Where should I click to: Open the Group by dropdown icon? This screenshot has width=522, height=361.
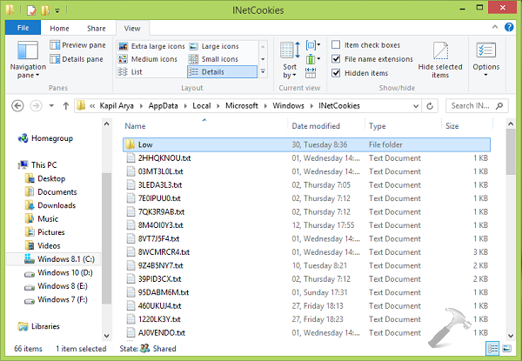tap(313, 45)
